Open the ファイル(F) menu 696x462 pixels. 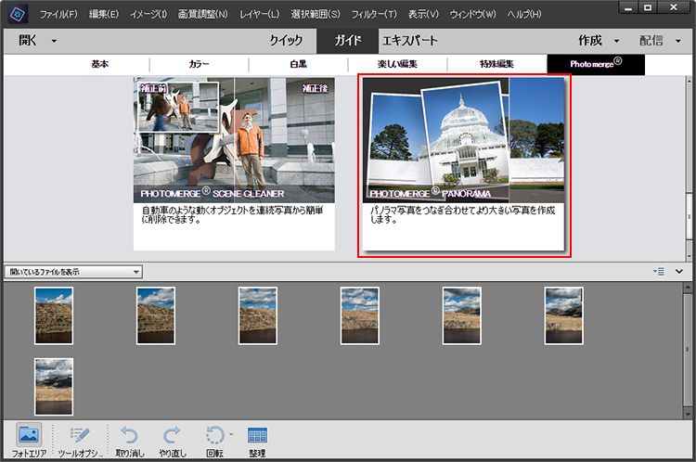tap(58, 14)
